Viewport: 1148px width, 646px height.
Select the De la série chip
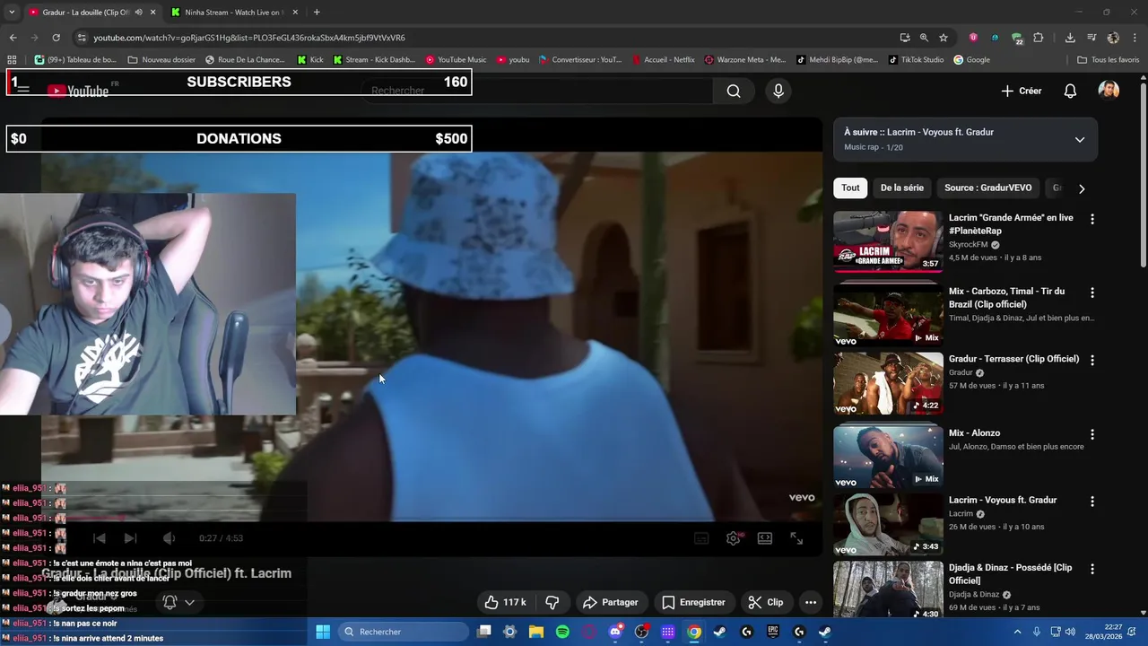pyautogui.click(x=901, y=188)
